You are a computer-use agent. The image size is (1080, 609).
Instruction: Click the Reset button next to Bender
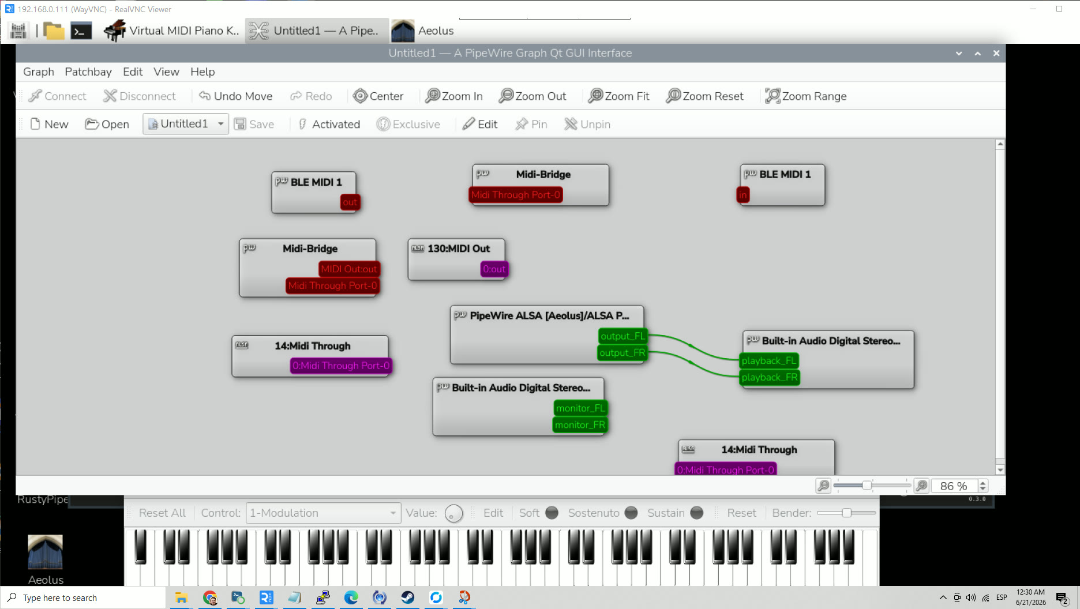[741, 513]
